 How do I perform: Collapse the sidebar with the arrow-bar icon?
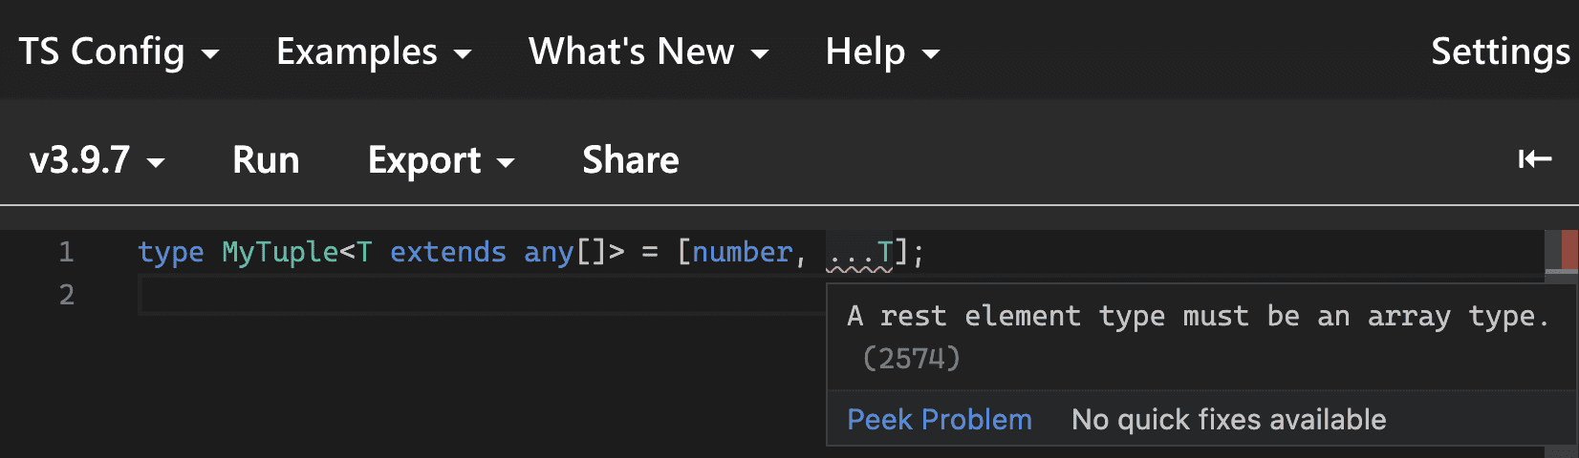(1535, 159)
